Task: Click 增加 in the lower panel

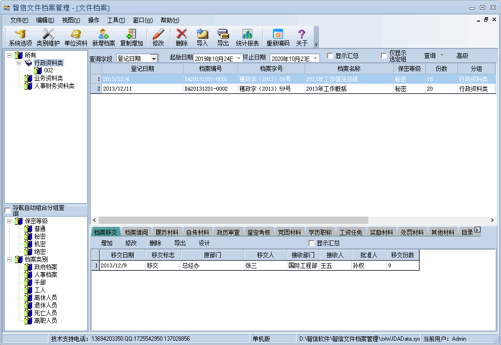Action: 107,243
